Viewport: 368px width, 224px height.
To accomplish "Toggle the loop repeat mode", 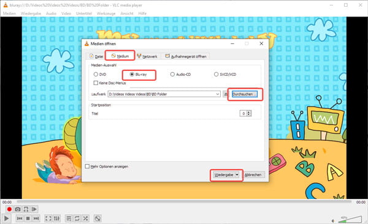I will pos(77,218).
